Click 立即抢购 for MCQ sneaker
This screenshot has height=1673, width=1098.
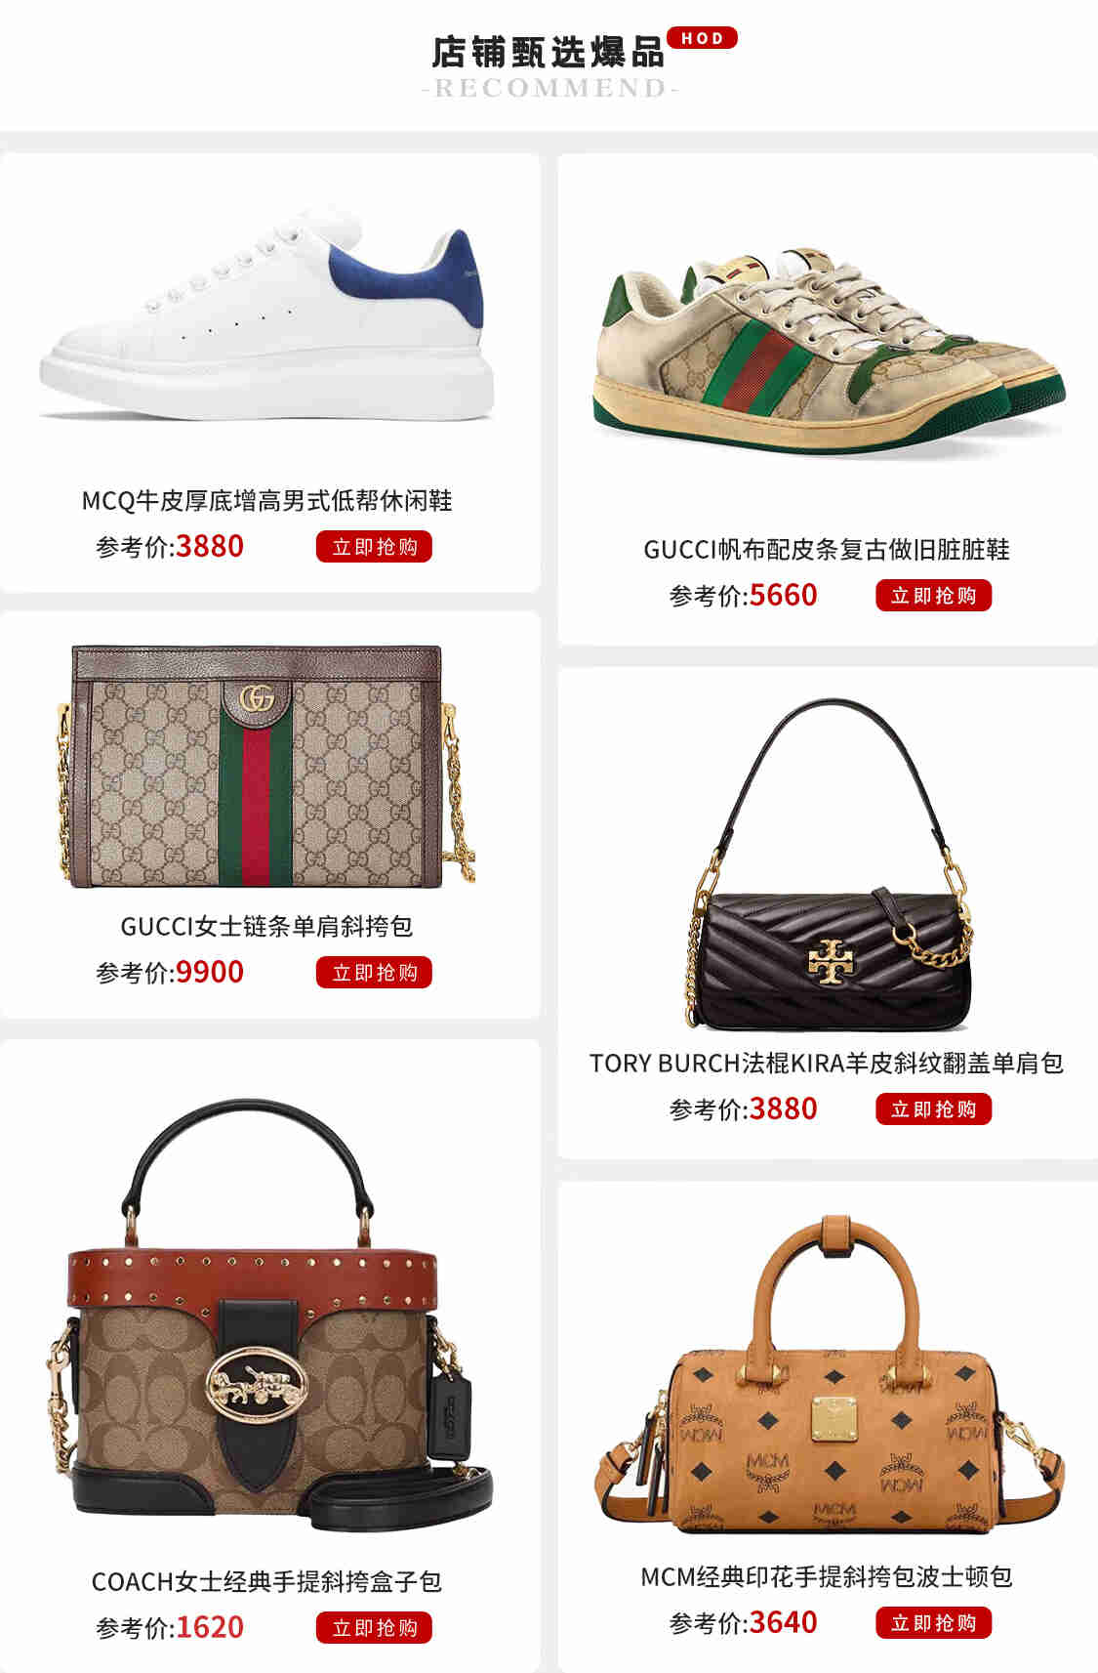click(374, 547)
